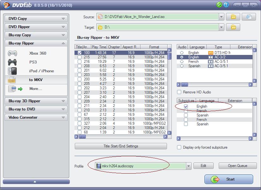This screenshot has width=261, height=190.
Task: Click Spanish AC-3/5.1 audio type icon
Action: (211, 66)
